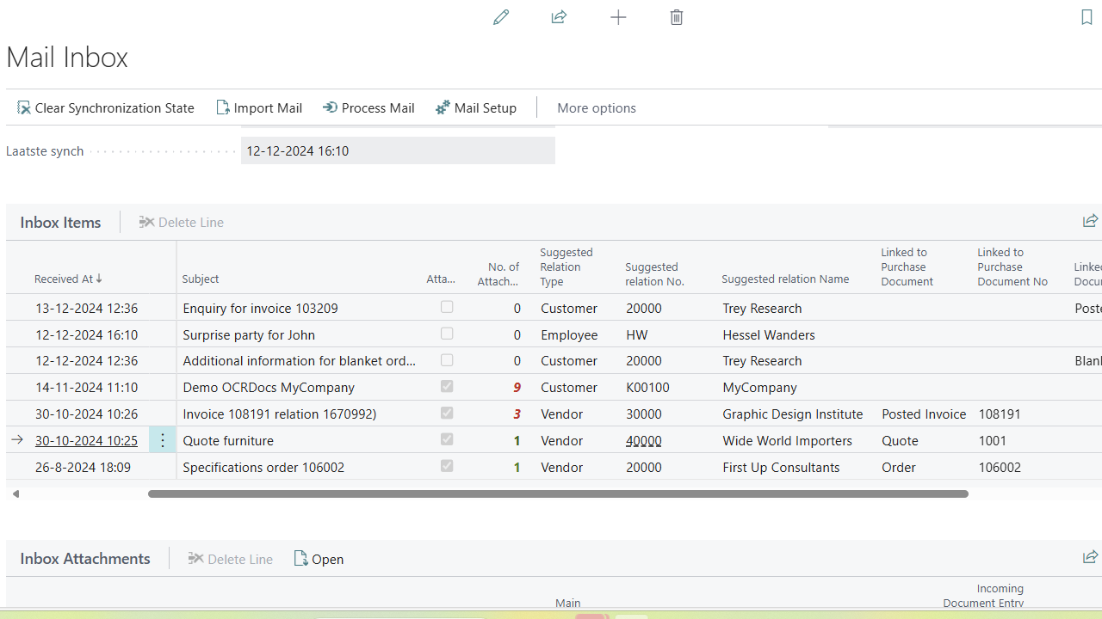
Task: Click the trash delete icon
Action: tap(677, 17)
